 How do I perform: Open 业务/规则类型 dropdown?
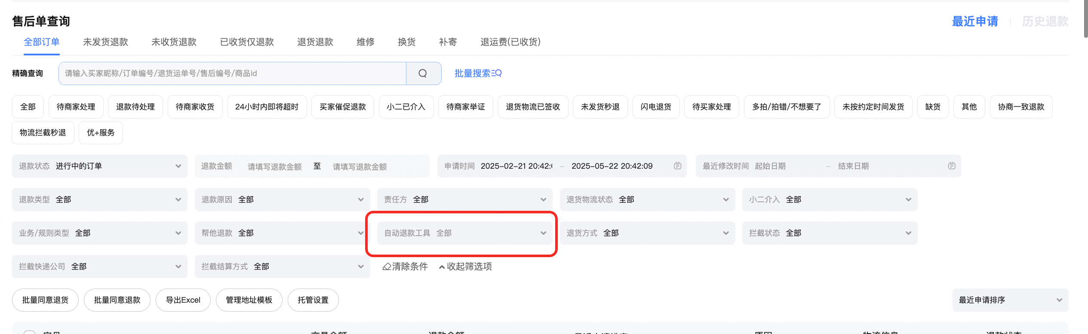(x=100, y=233)
